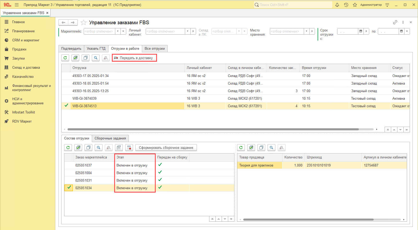Click the search magnifier in shipments toolbar
Image resolution: width=418 pixels, height=230 pixels.
[x=96, y=58]
